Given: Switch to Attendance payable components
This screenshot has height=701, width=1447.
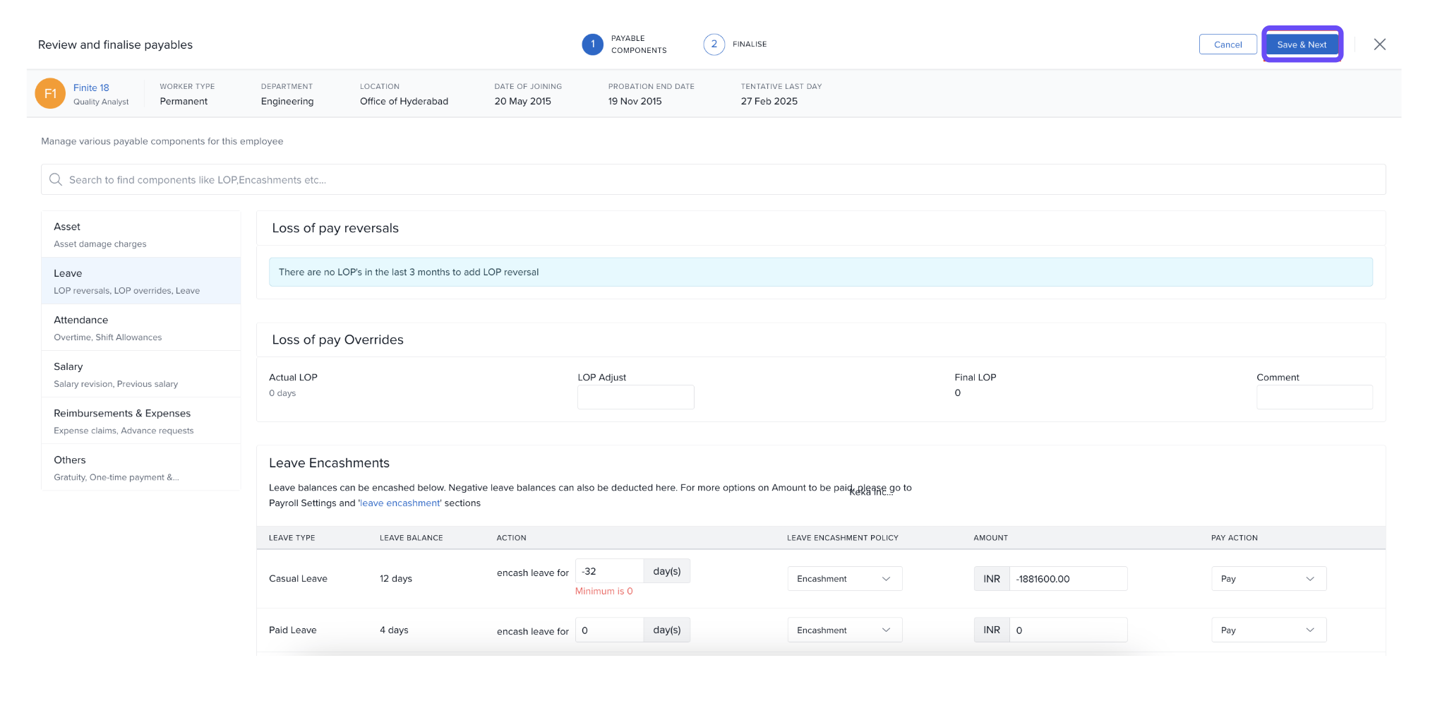Looking at the screenshot, I should point(140,328).
